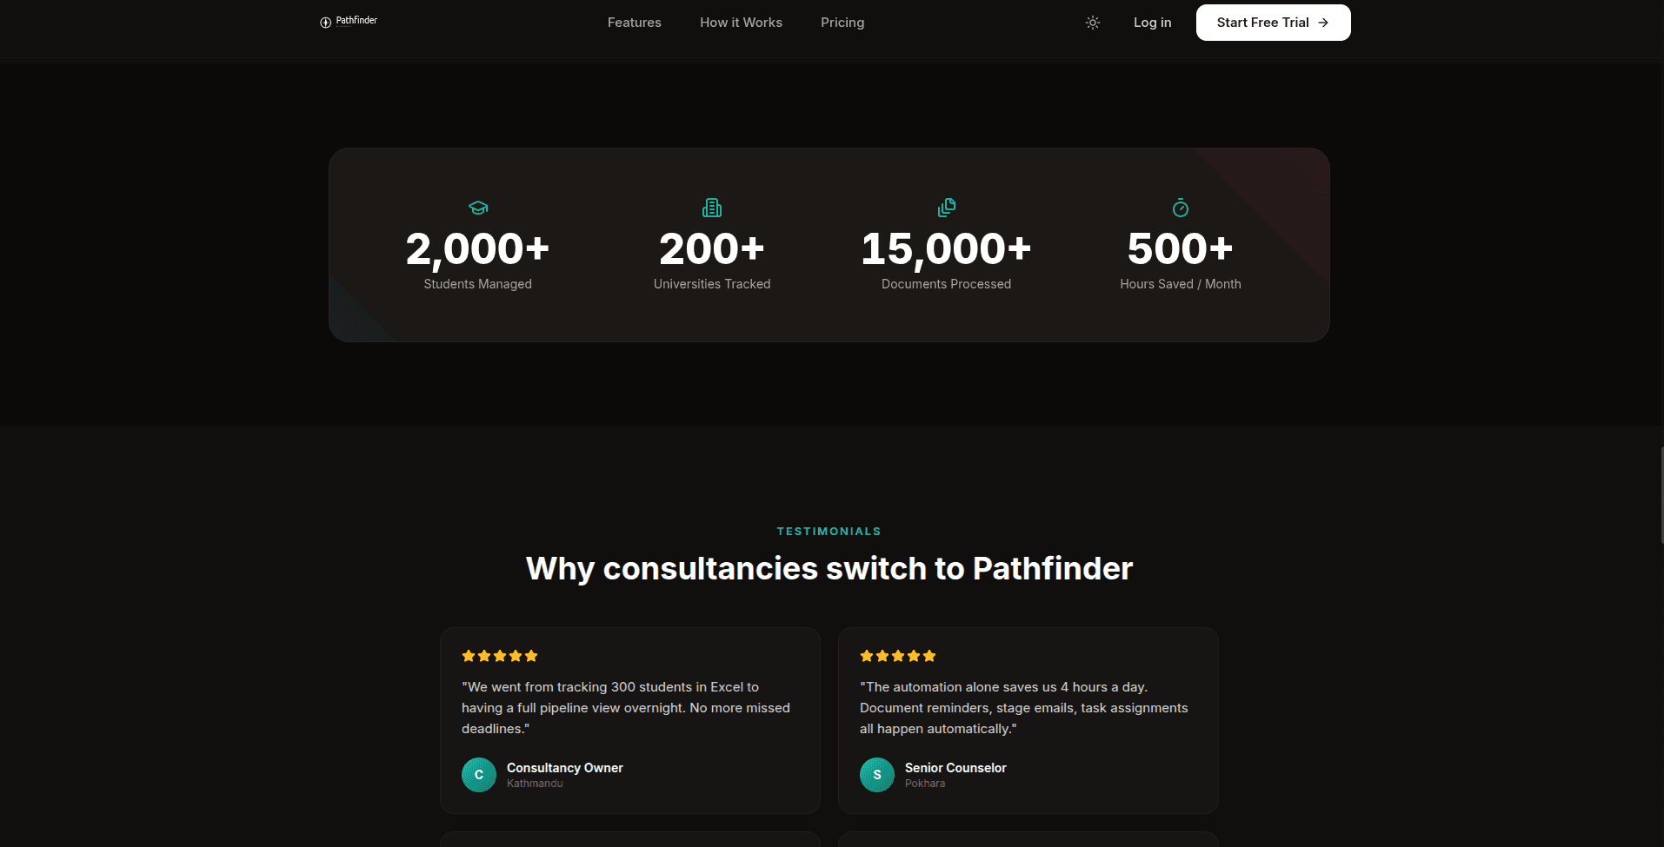Click the 200+ statistic number
Image resolution: width=1664 pixels, height=847 pixels.
click(x=712, y=249)
